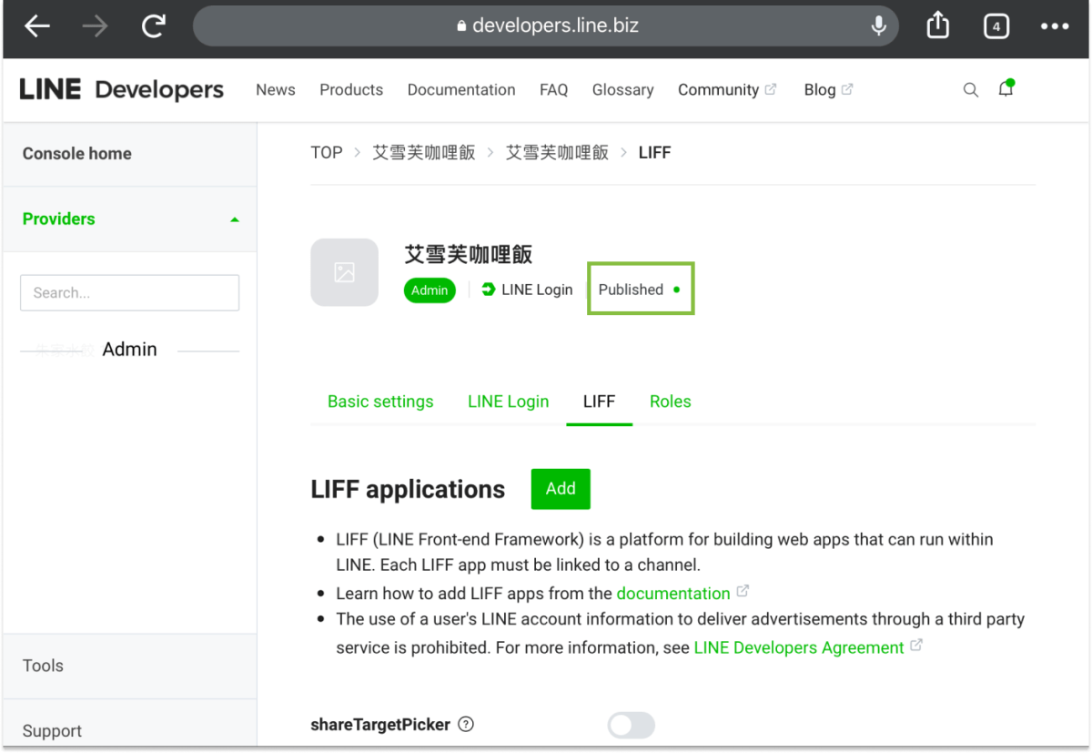Click the provider Search field
Viewport: 1092px width, 753px height.
[x=129, y=292]
